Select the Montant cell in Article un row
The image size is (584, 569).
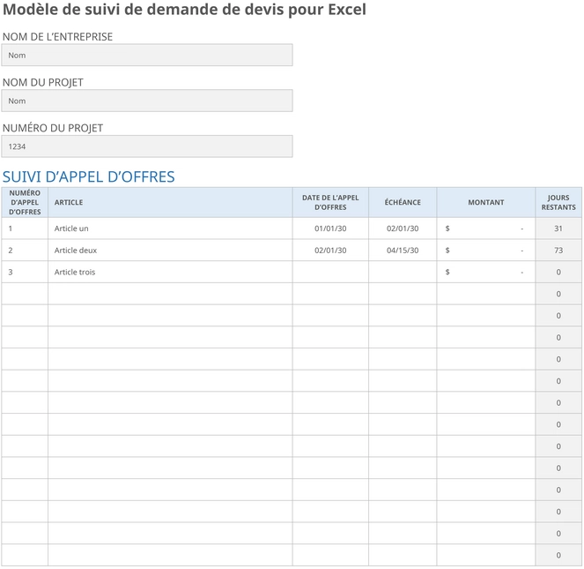pyautogui.click(x=486, y=228)
